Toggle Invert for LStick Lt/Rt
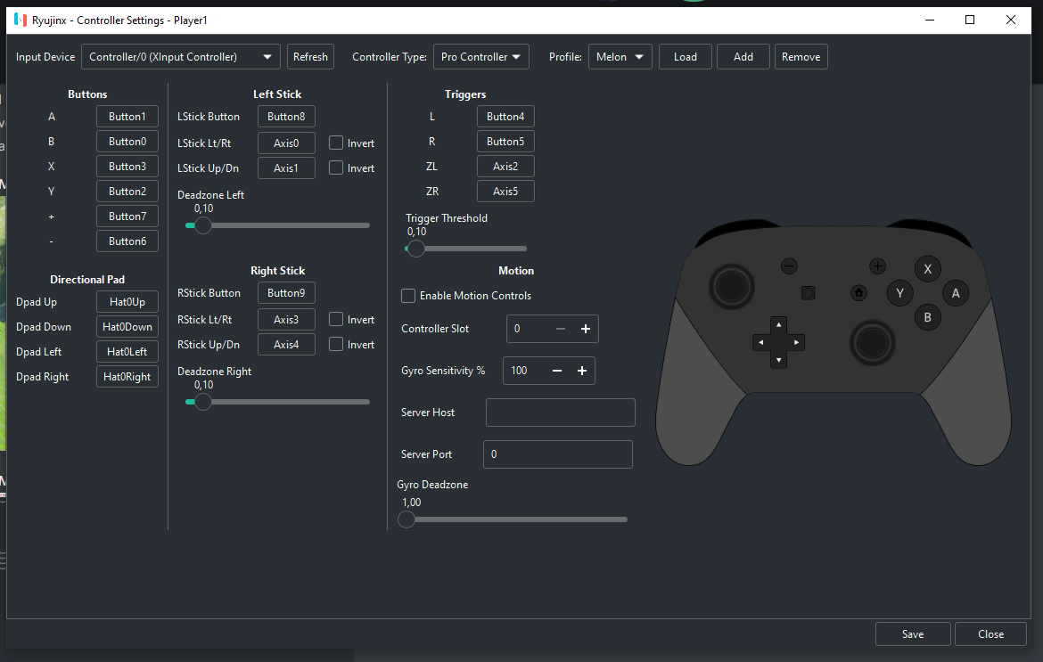 tap(336, 143)
